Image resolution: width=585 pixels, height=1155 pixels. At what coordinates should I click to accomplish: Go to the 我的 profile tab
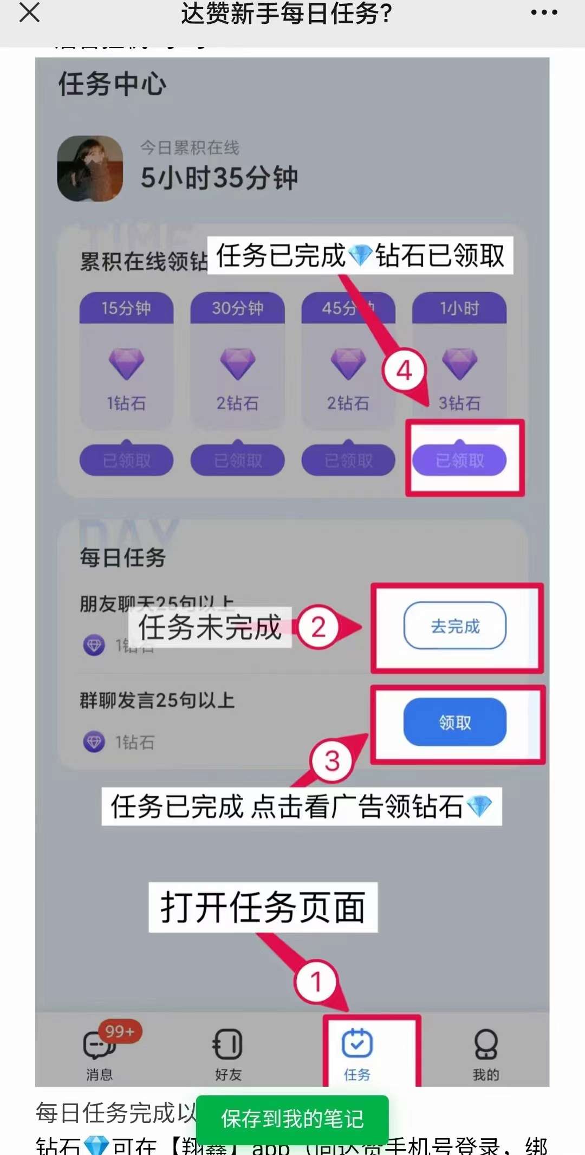486,1054
